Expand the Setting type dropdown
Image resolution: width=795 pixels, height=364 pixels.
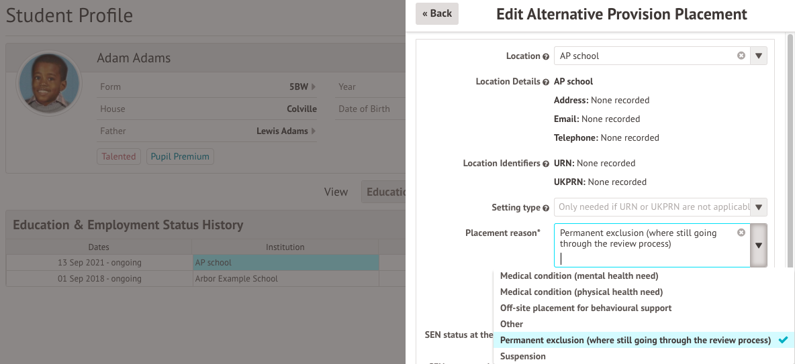click(758, 207)
